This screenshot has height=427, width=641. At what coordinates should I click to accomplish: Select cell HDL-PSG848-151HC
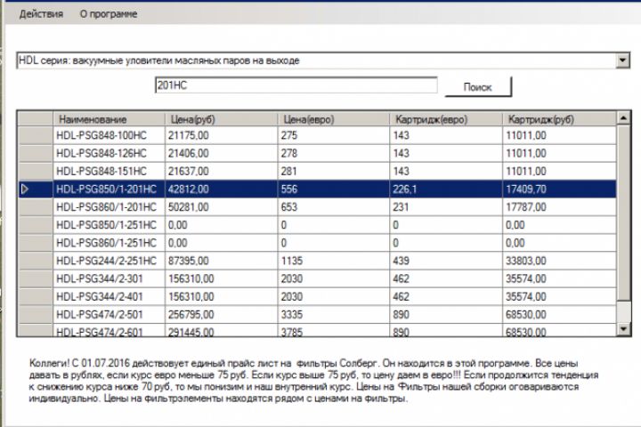(x=110, y=171)
